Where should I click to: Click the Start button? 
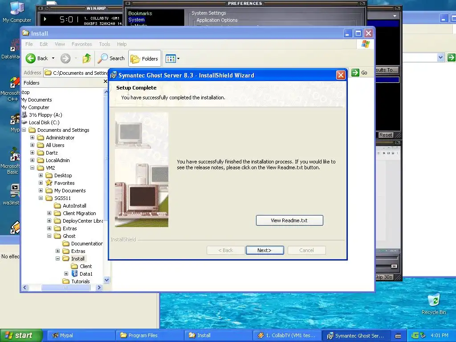[21, 335]
